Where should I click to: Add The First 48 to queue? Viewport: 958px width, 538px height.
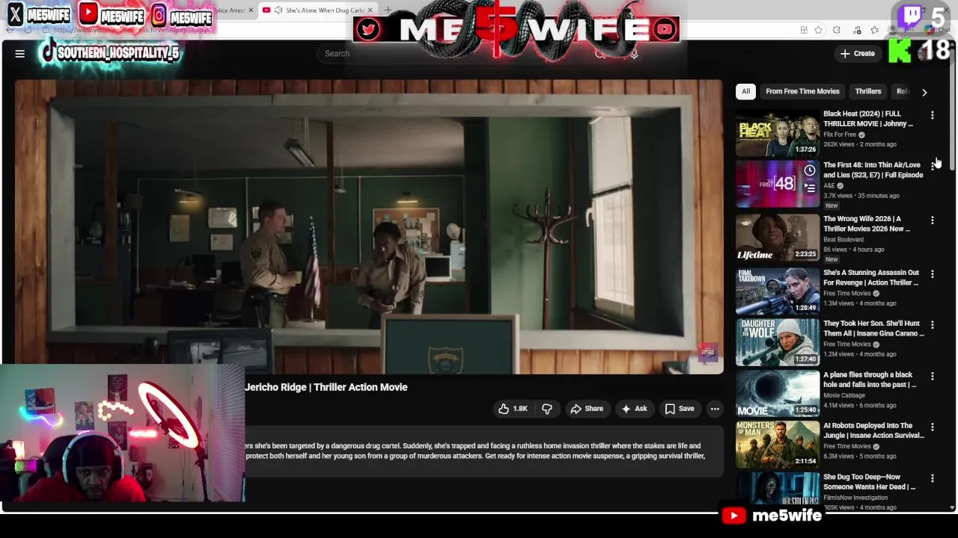[810, 188]
